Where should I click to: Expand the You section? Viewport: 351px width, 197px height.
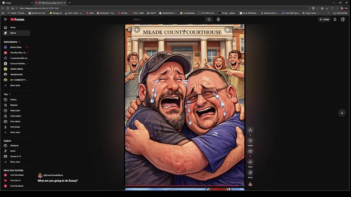7,94
